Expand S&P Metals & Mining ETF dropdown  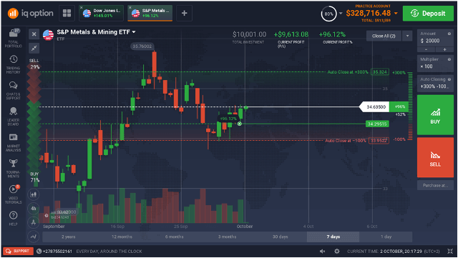[134, 32]
